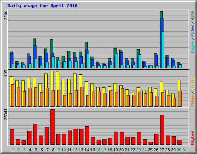Select day 7 on the x-axis
197x154 pixels.
47,150
